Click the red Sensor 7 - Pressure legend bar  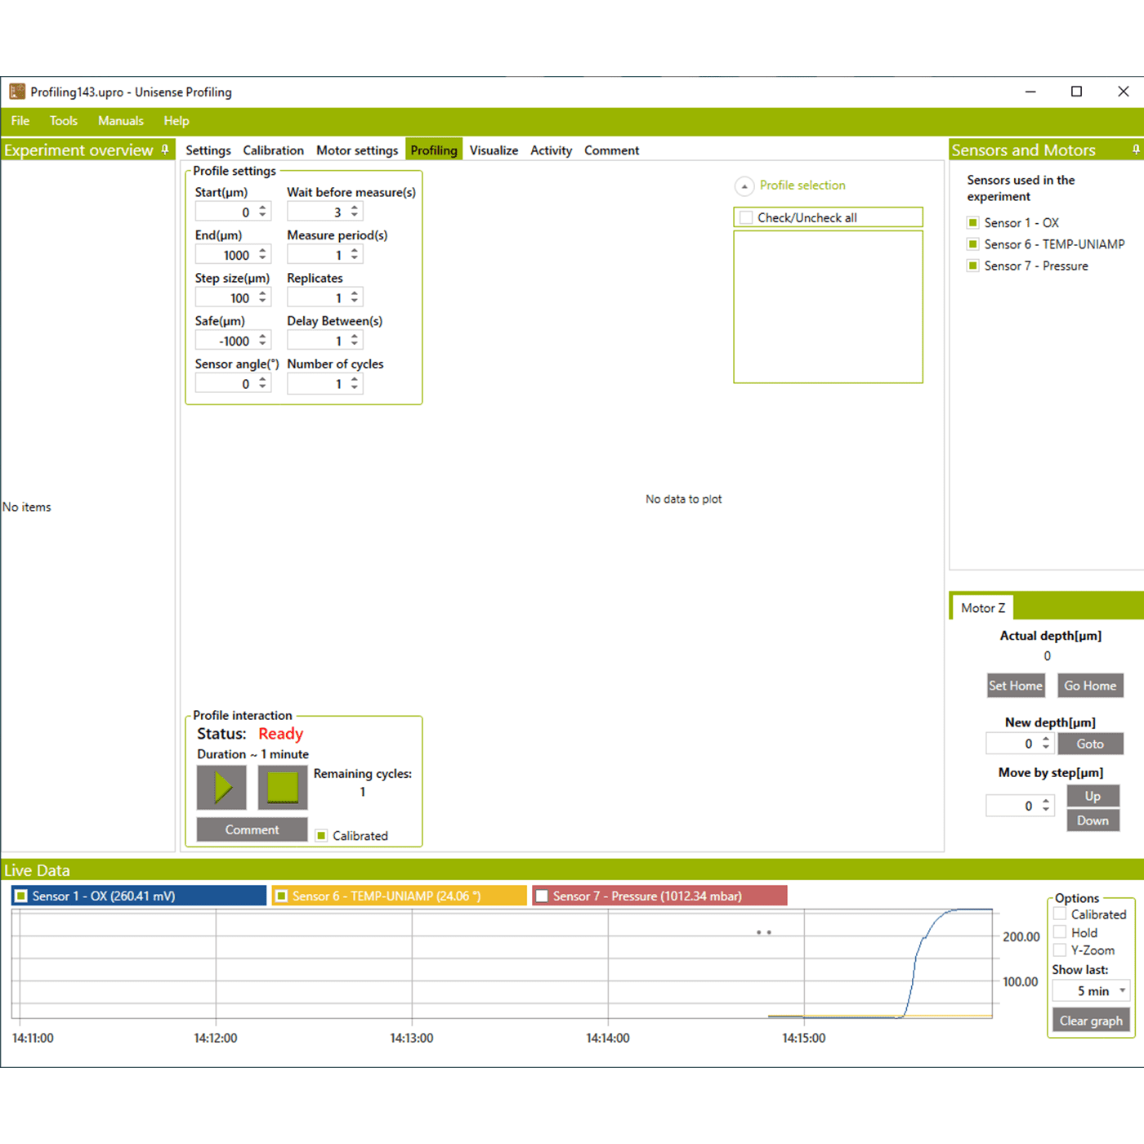(x=659, y=896)
